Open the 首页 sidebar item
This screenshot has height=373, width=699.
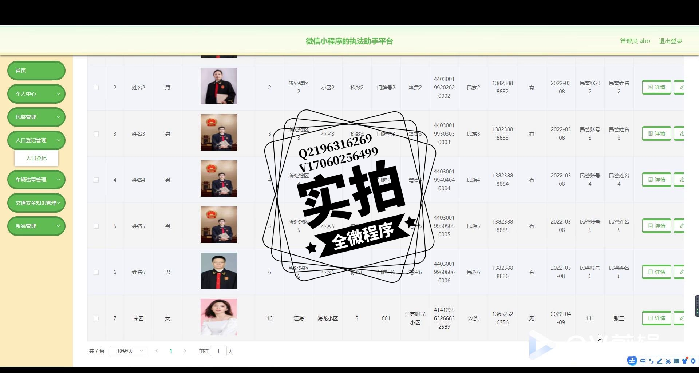click(x=36, y=71)
